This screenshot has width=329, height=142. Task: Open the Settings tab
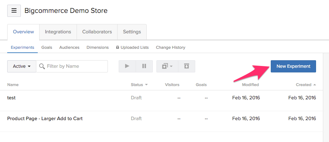pyautogui.click(x=132, y=32)
